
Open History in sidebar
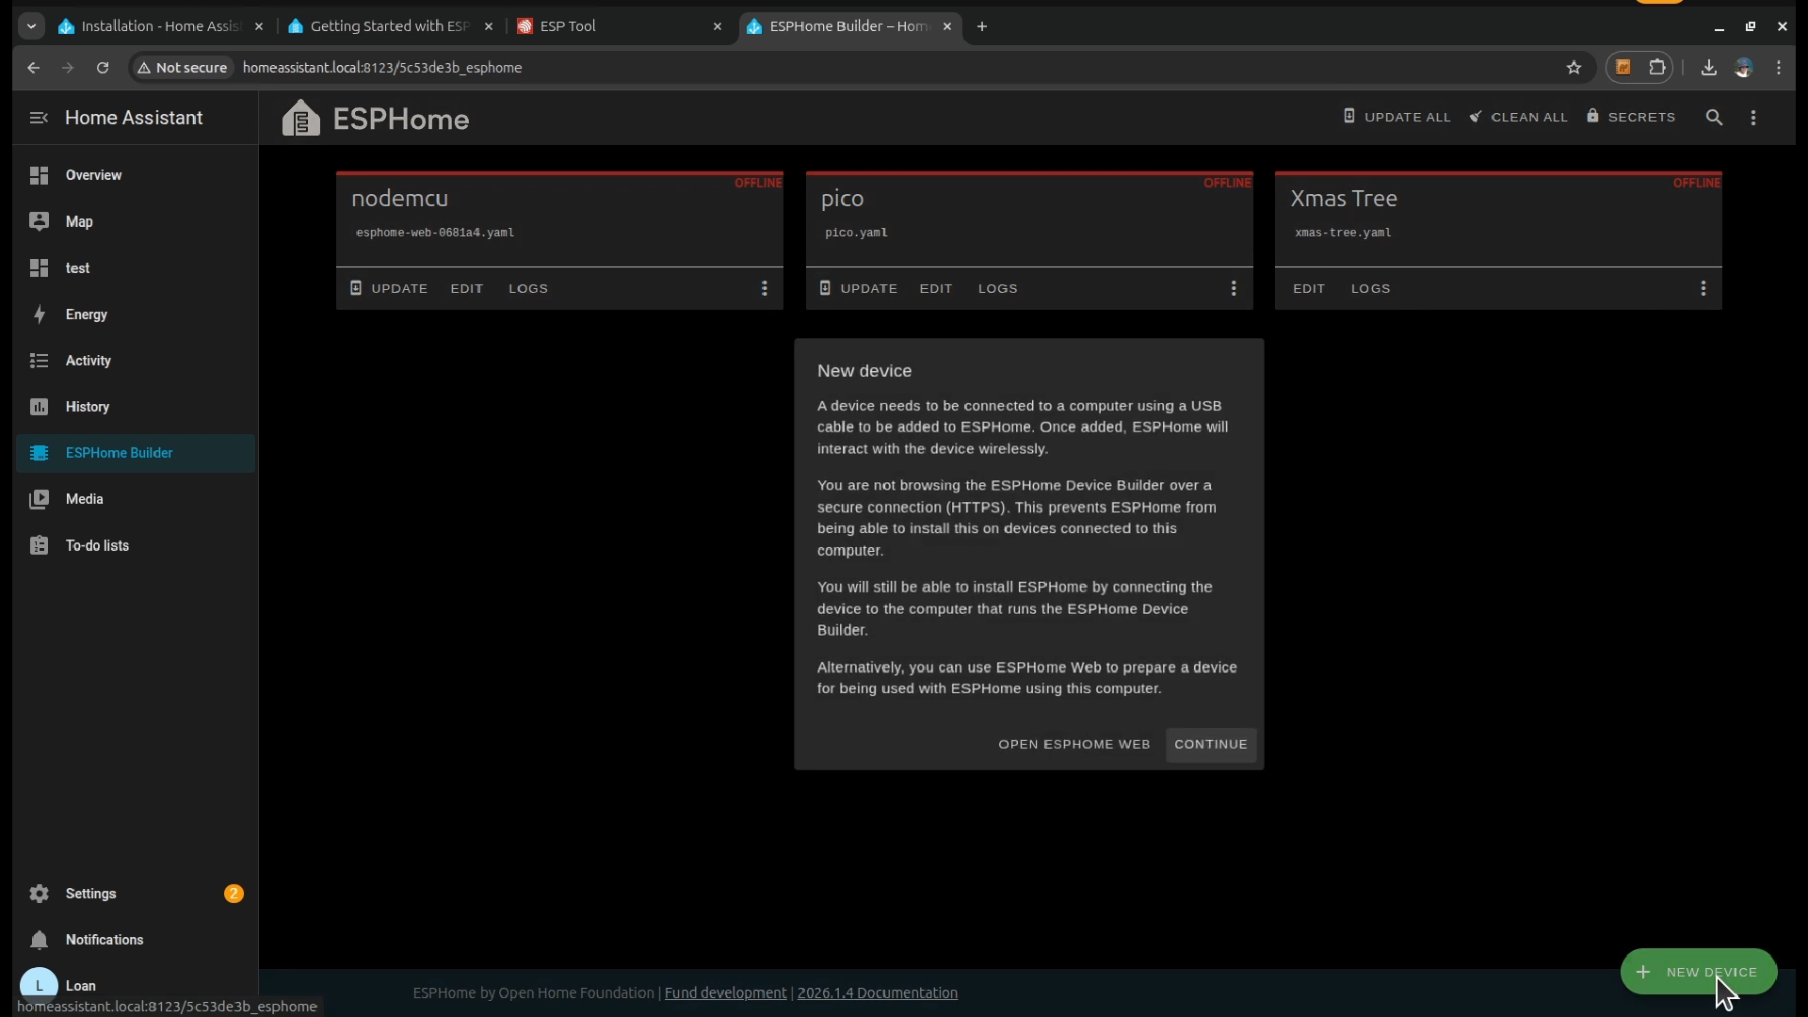136,407
